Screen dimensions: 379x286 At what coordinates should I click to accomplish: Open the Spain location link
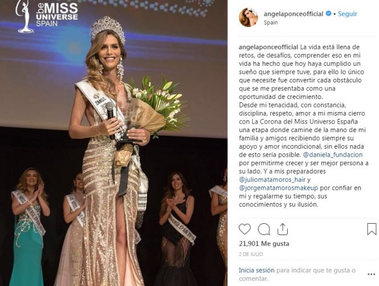click(271, 22)
